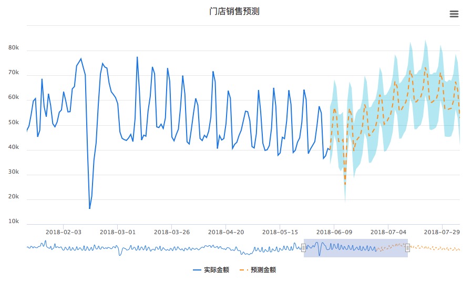Click the y-axis label 50k
472x281 pixels.
click(x=14, y=123)
